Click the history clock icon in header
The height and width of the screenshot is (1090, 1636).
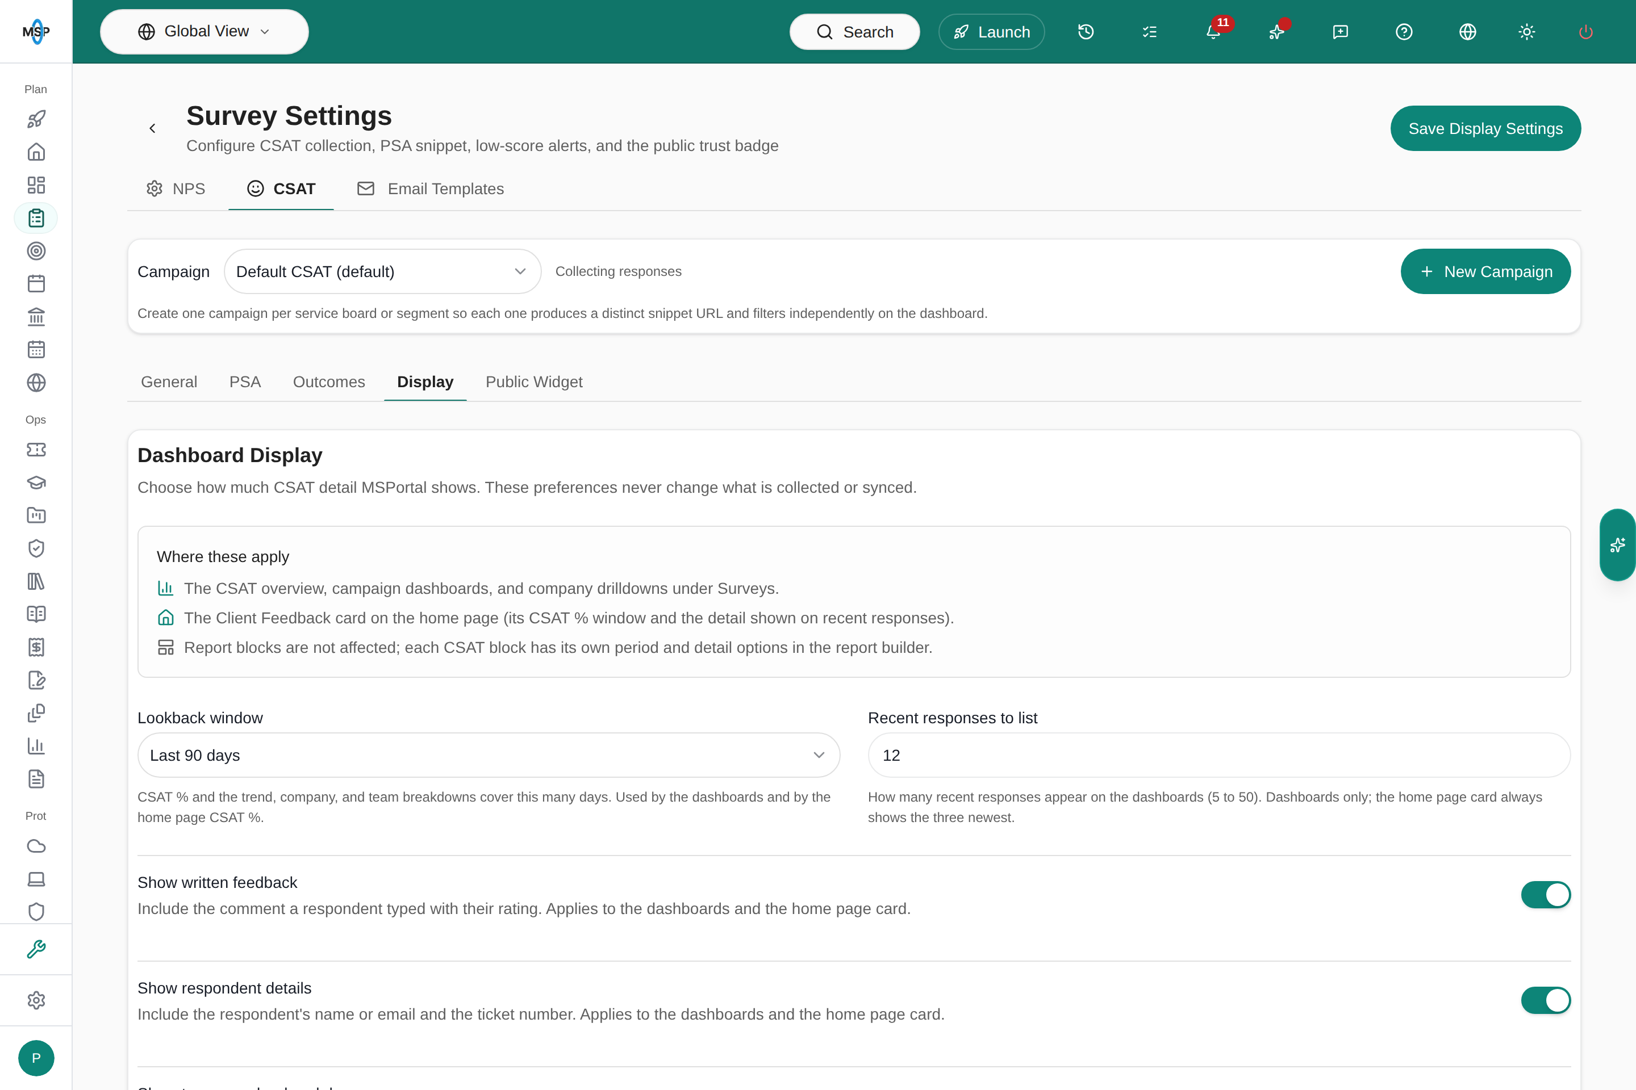click(x=1086, y=32)
